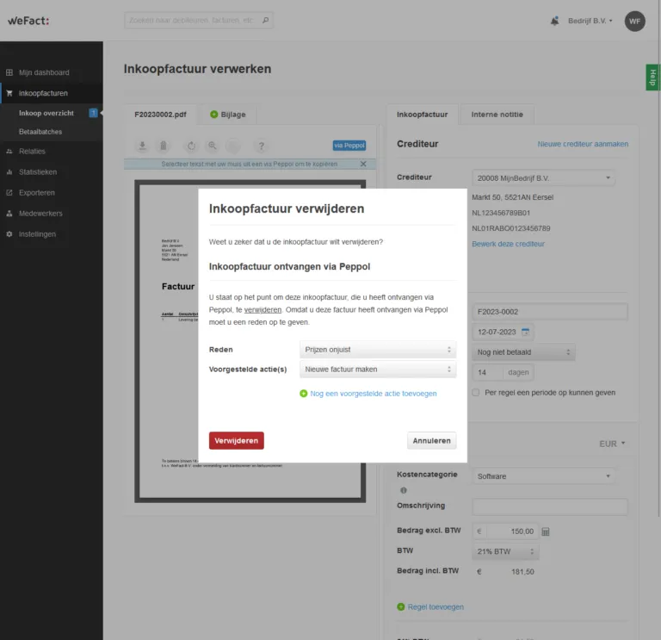Confirm deletion with Verwijderen button
Image resolution: width=661 pixels, height=640 pixels.
click(236, 440)
